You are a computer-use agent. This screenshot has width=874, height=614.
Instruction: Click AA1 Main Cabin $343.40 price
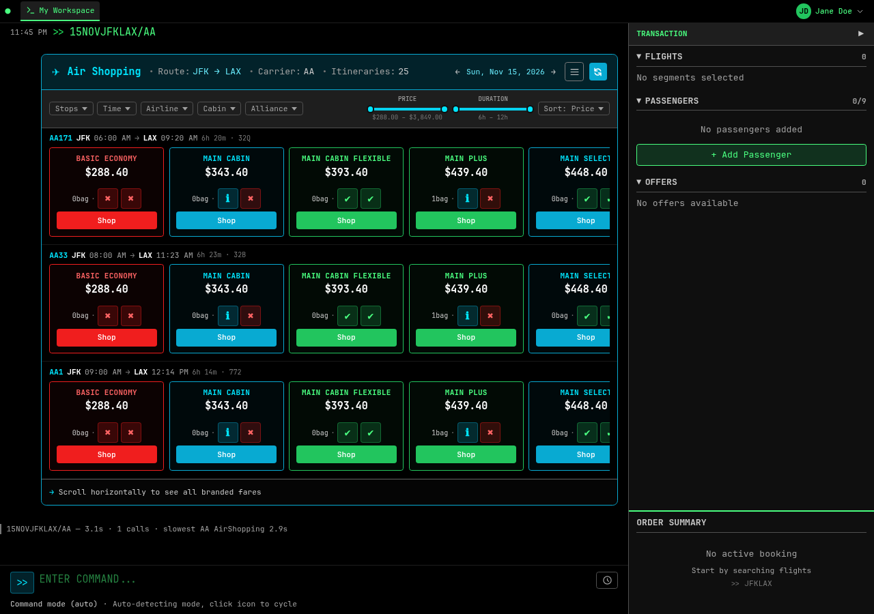(x=226, y=406)
